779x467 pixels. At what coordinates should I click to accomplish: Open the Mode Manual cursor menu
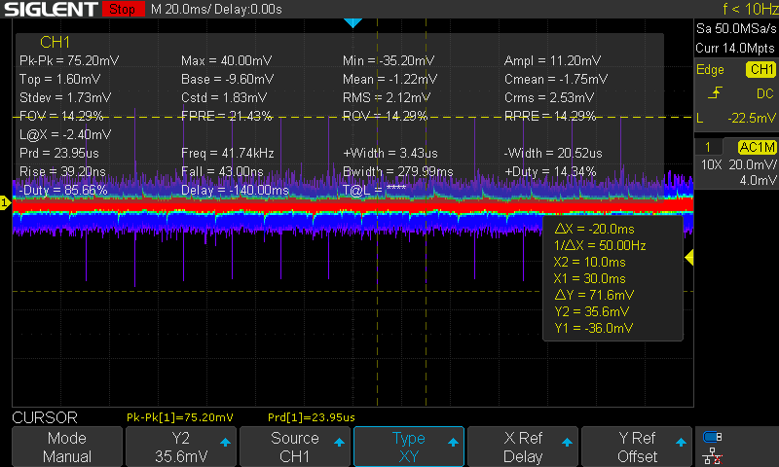tap(67, 447)
